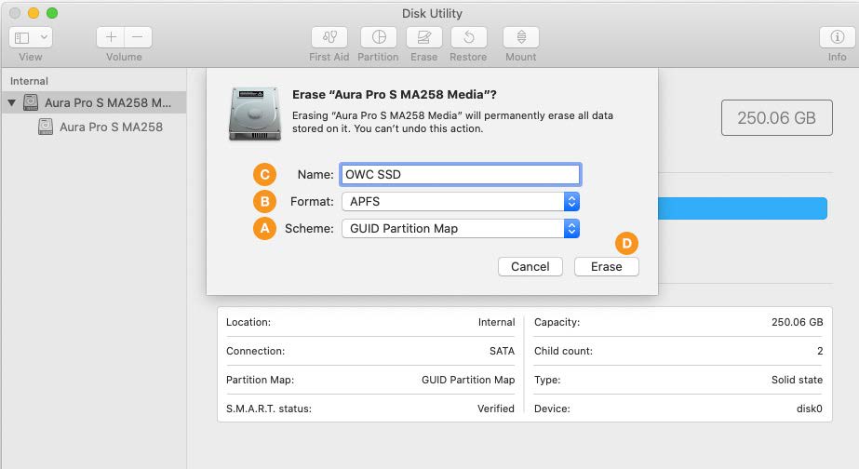Viewport: 859px width, 469px height.
Task: Click the remove volume minus button
Action: point(138,37)
